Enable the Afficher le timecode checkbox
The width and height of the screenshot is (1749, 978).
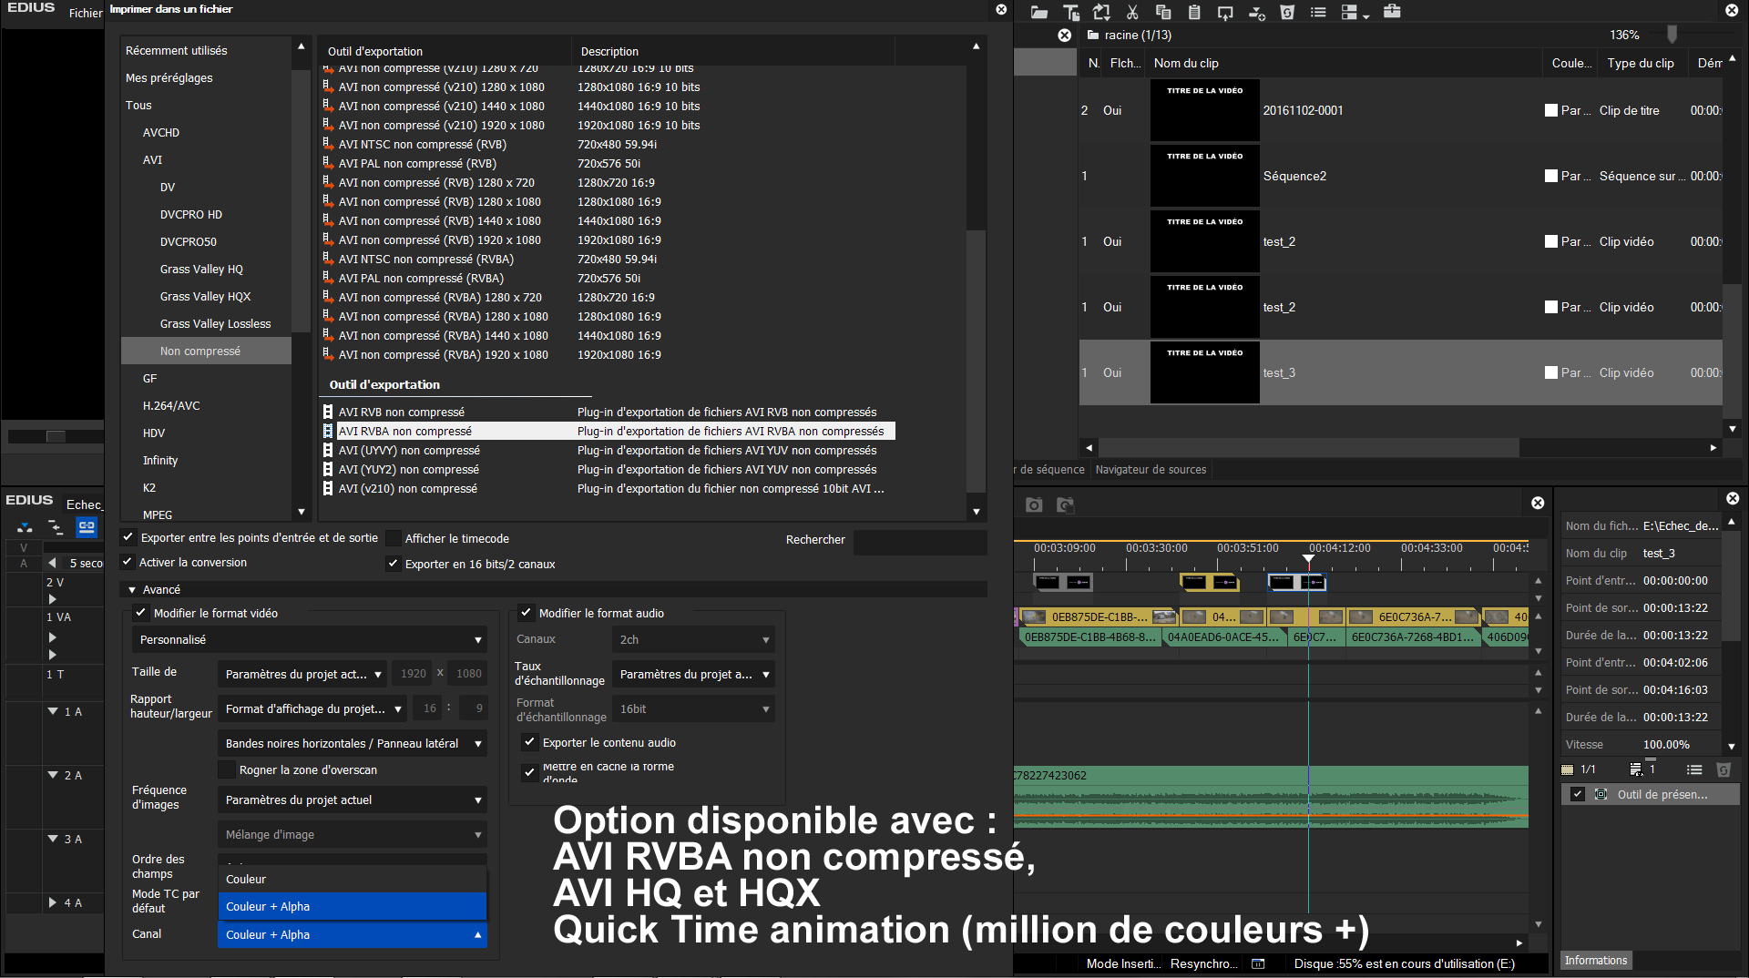pos(394,538)
